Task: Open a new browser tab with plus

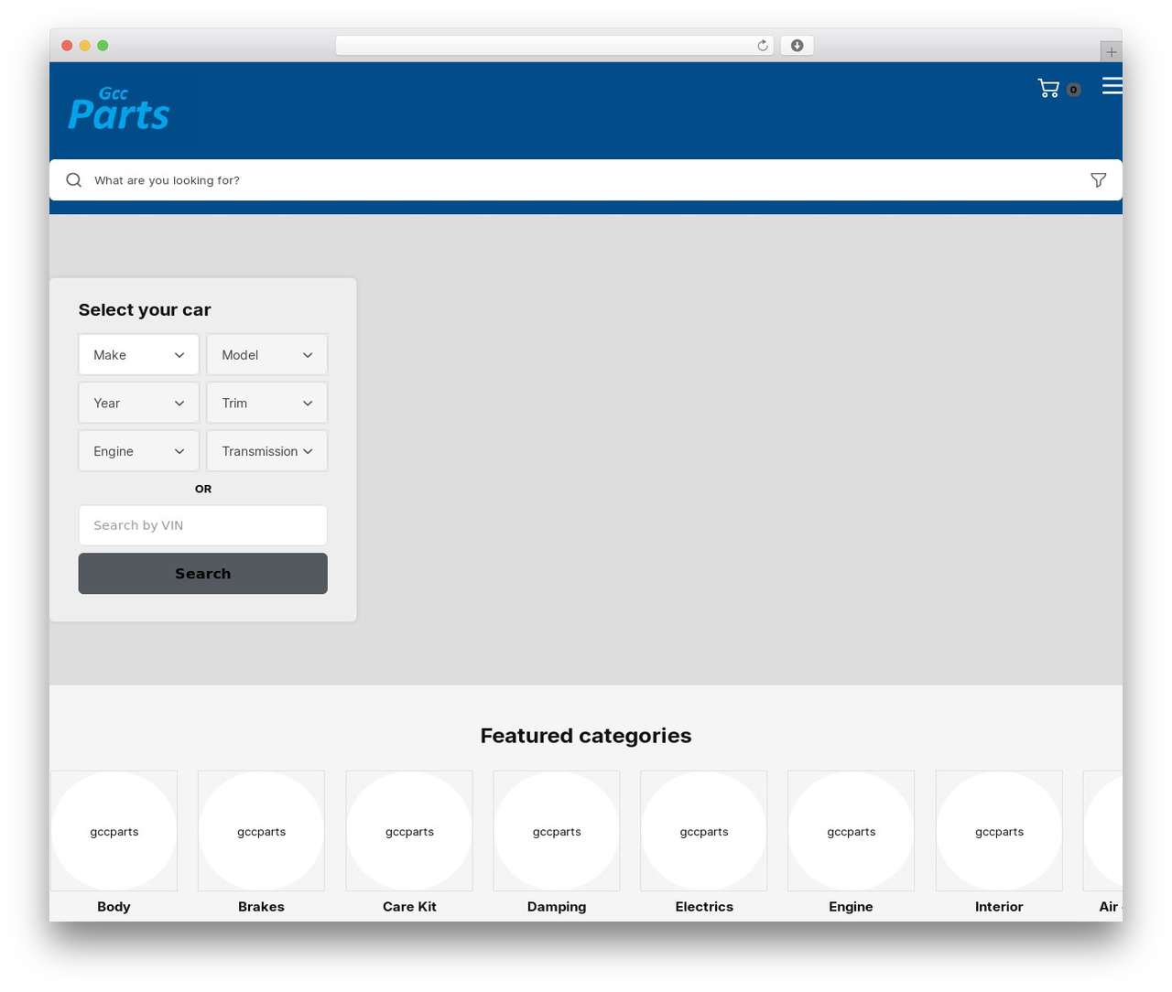Action: coord(1111,52)
